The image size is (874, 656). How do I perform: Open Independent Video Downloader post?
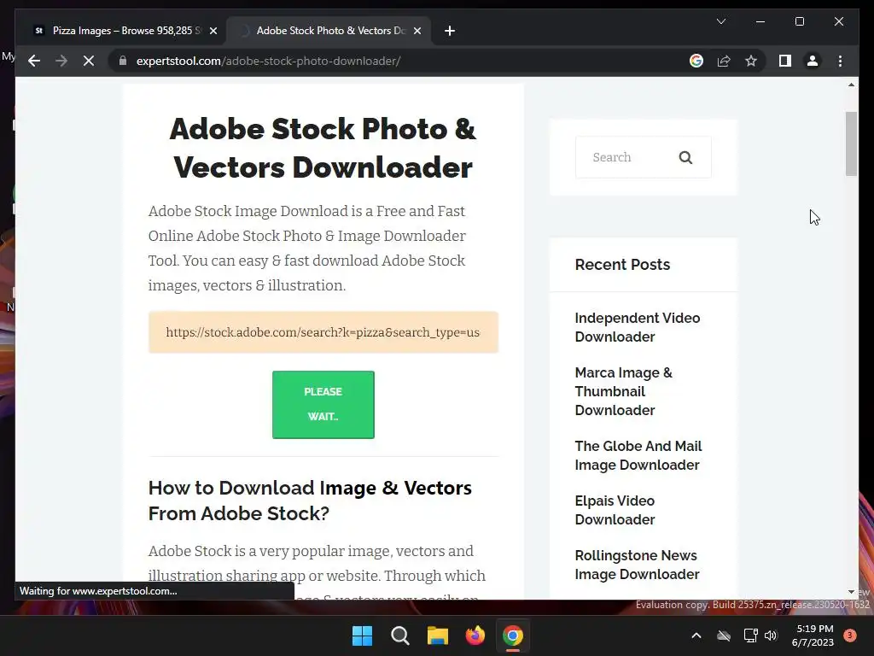637,327
